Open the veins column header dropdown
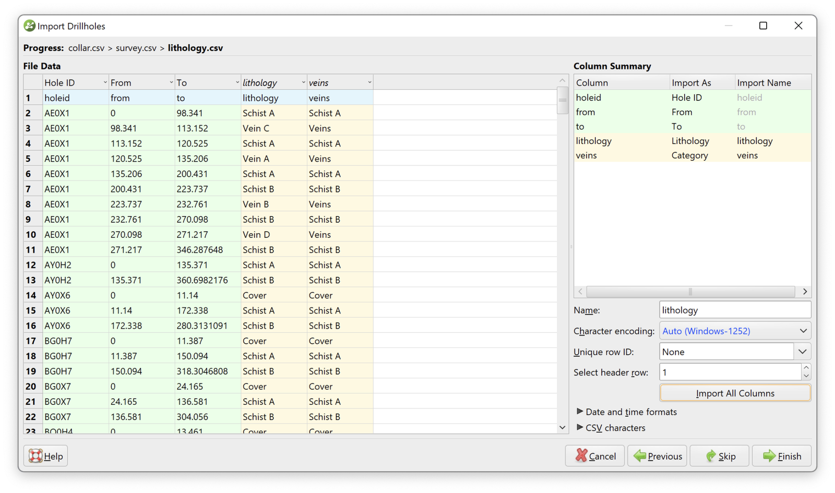This screenshot has width=835, height=493. click(x=369, y=82)
